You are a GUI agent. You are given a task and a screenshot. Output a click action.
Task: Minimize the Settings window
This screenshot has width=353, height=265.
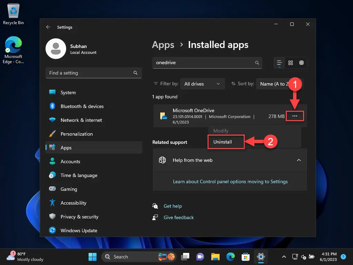(276, 24)
